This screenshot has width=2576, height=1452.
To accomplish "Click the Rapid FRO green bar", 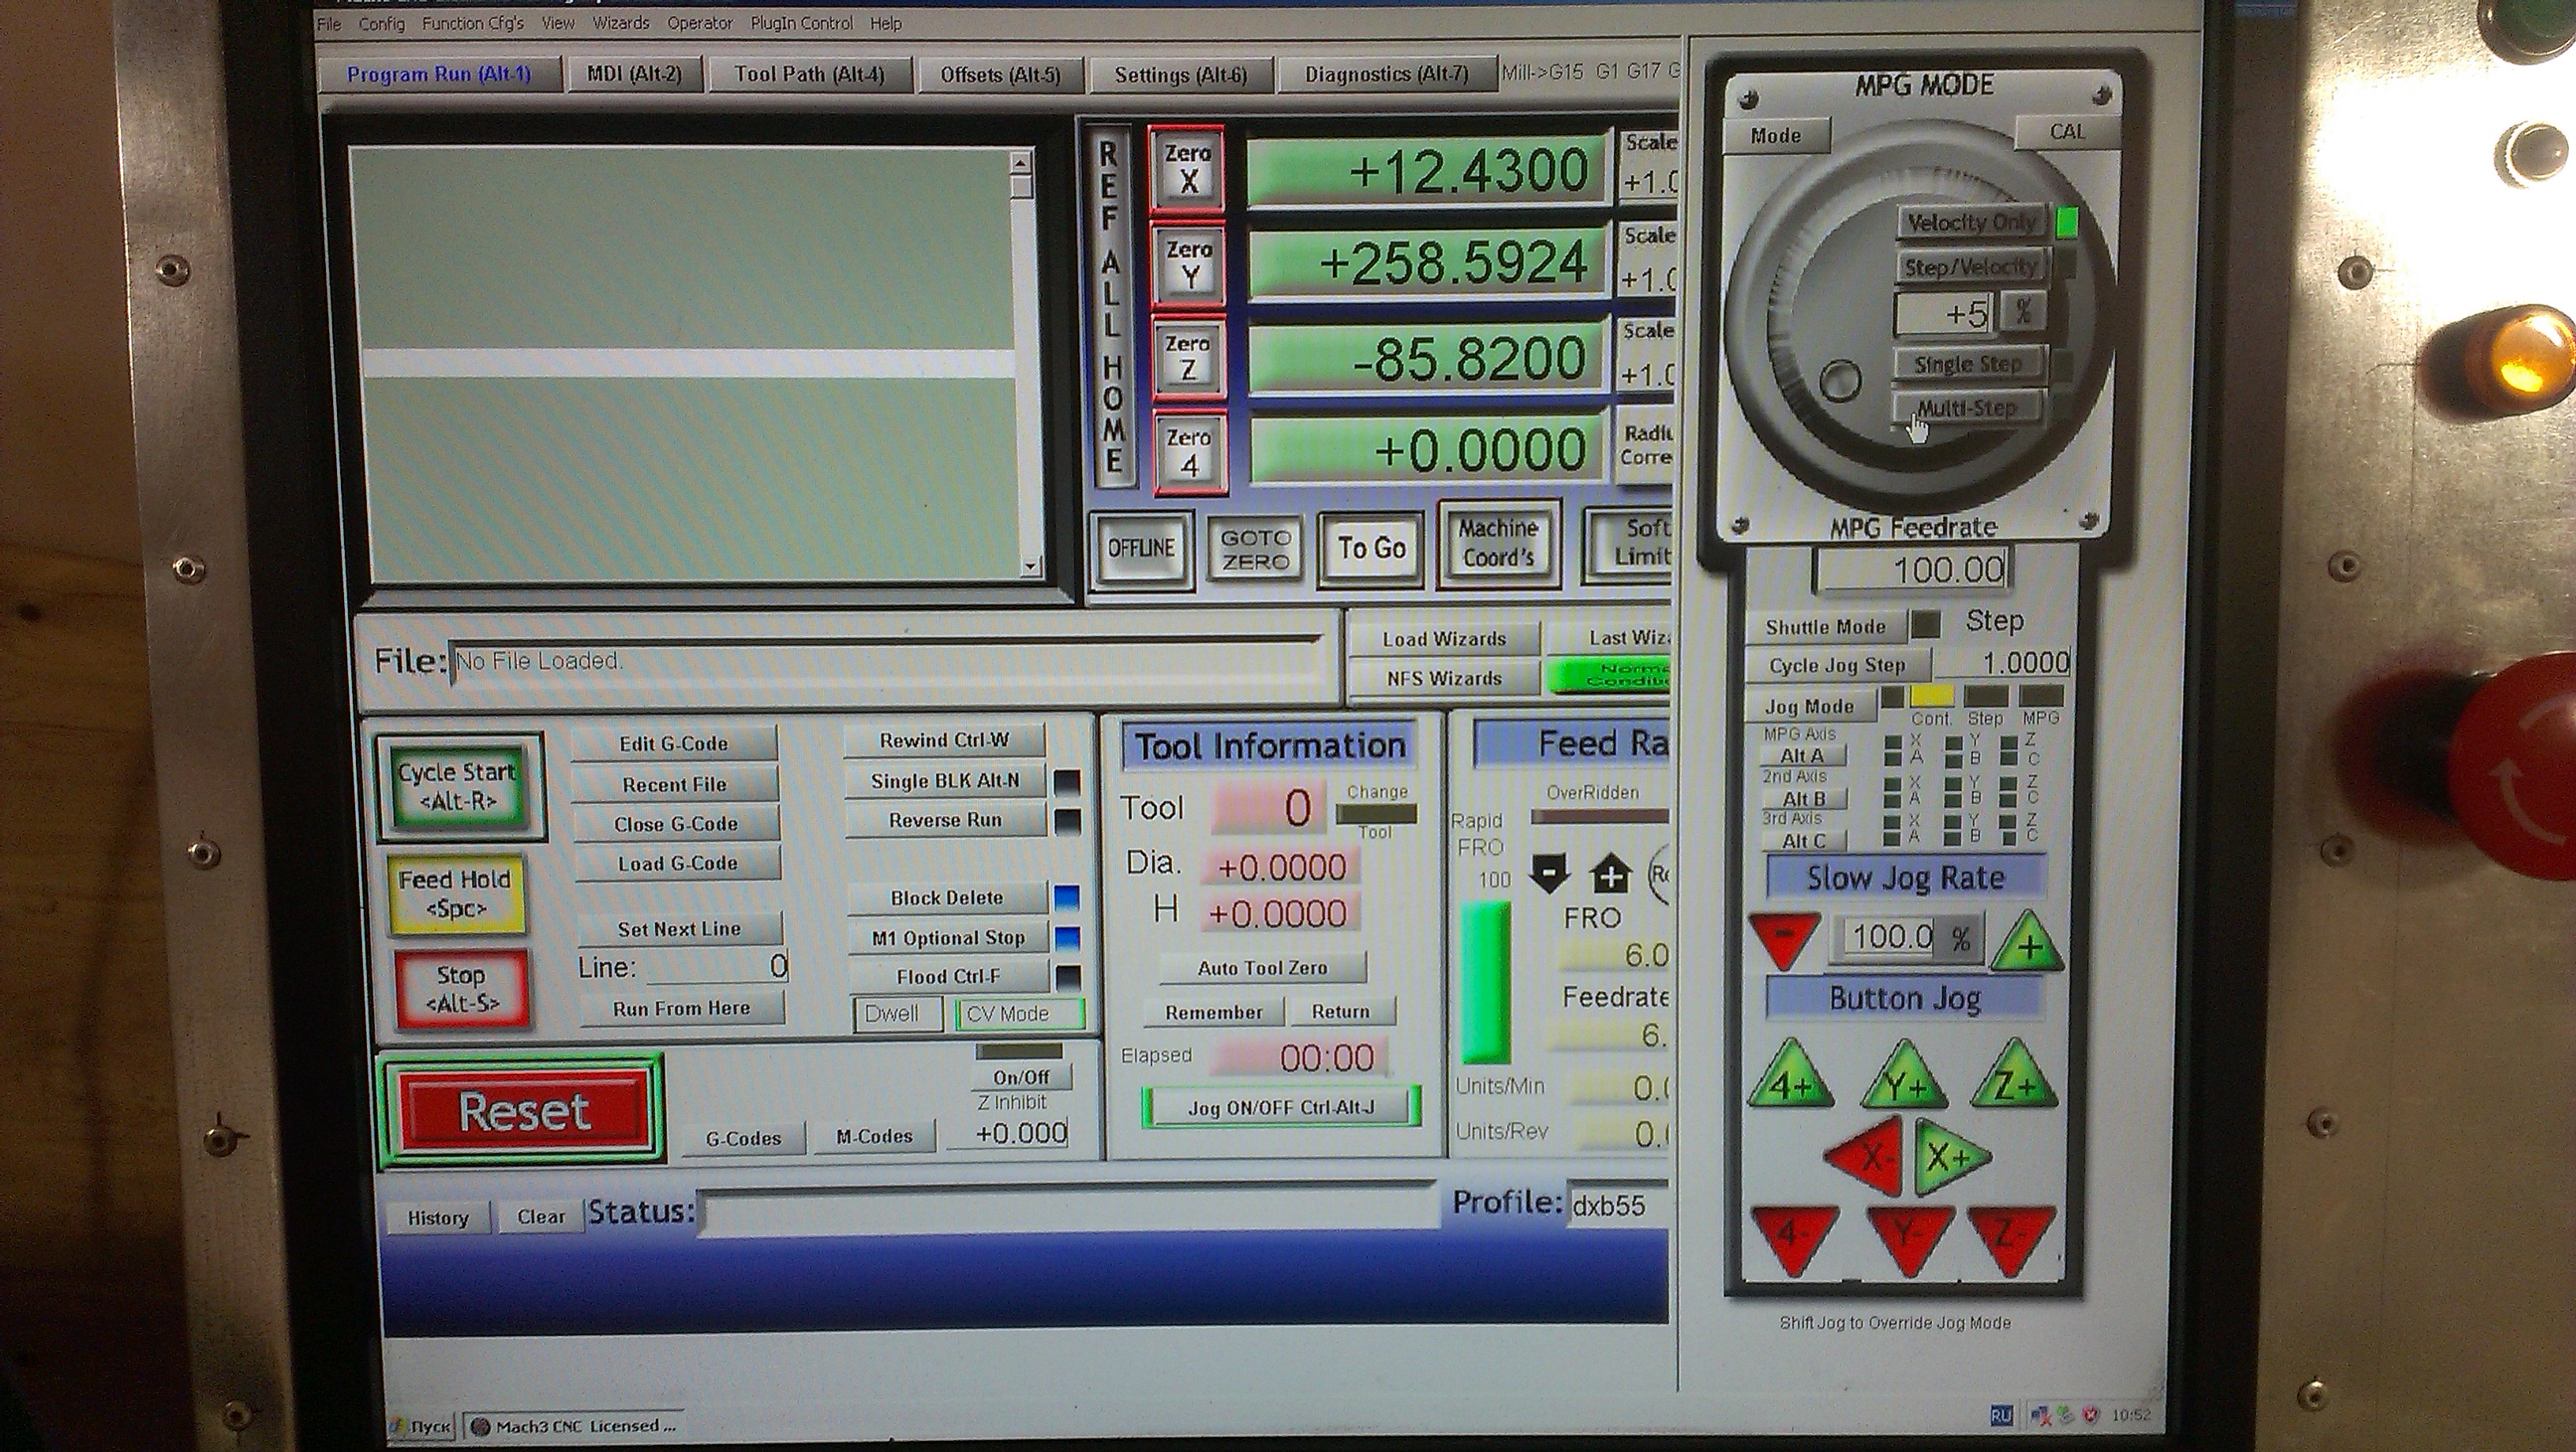I will pos(1486,982).
